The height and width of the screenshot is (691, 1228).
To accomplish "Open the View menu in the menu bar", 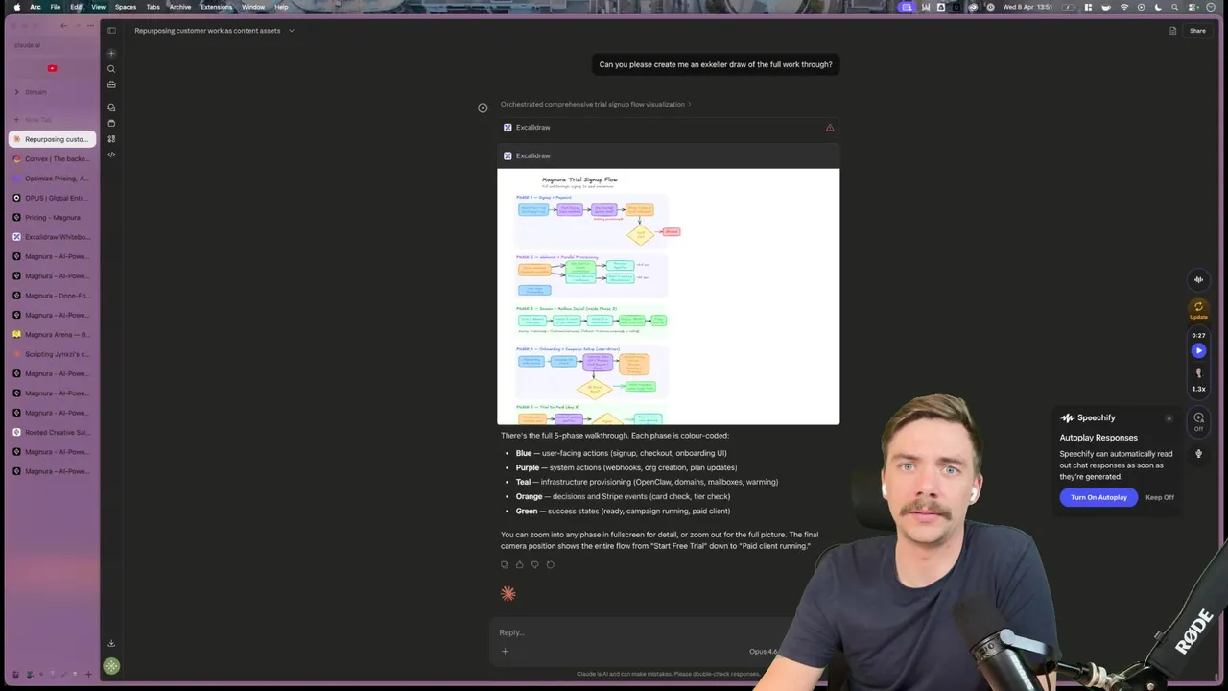I will tap(98, 7).
